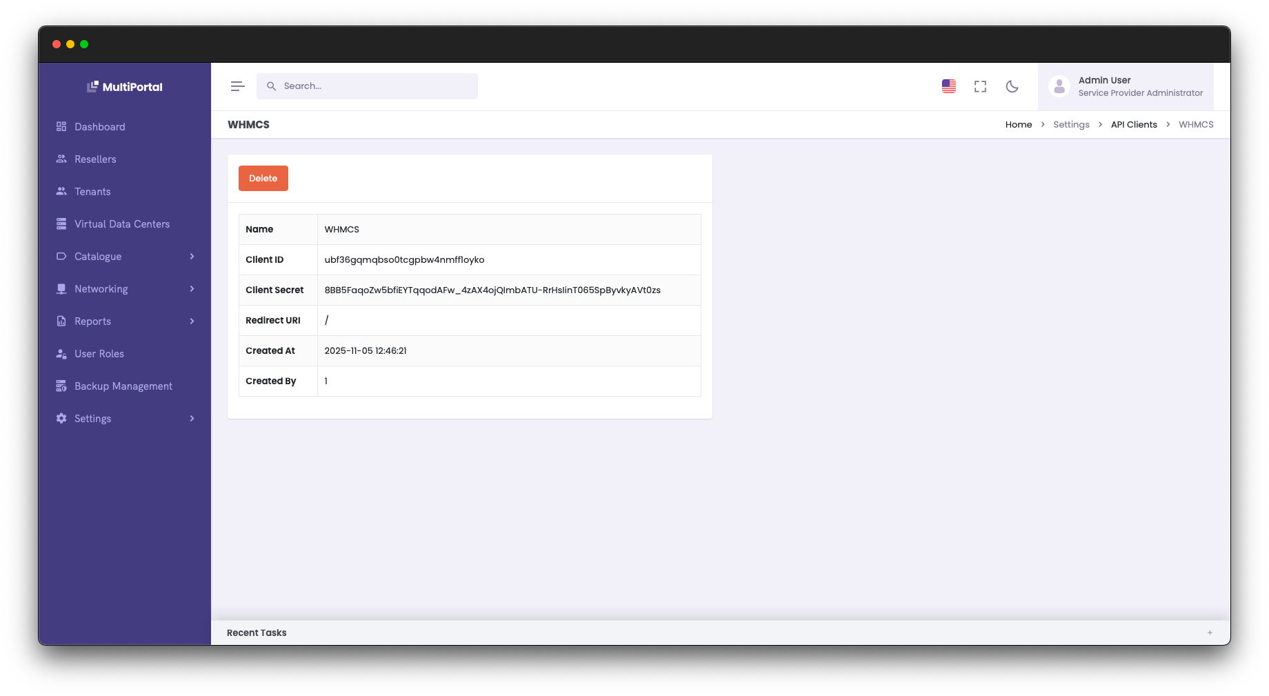Click the Networking icon in sidebar
Viewport: 1269px width, 696px height.
point(61,288)
